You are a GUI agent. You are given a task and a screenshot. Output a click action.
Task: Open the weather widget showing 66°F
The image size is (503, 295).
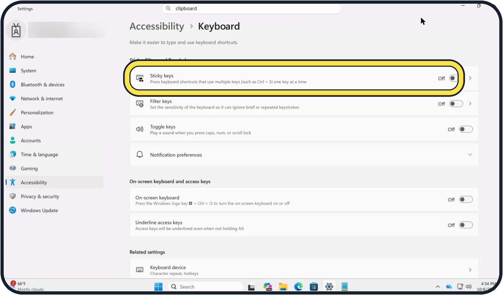[x=27, y=286]
